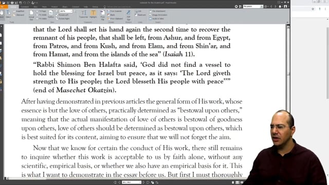Click zoom out button beside zoom box
Viewport: 329px width, 185px height.
pyautogui.click(x=57, y=11)
